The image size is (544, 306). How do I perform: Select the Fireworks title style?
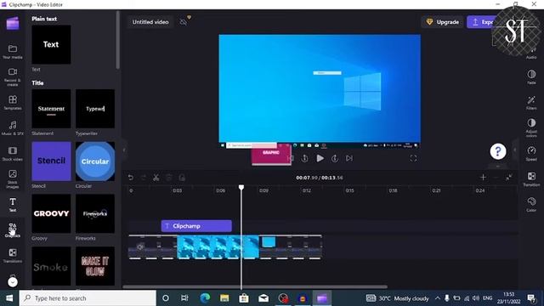tap(95, 213)
